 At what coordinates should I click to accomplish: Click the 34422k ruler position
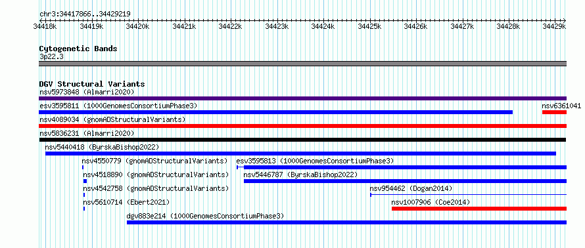230,26
